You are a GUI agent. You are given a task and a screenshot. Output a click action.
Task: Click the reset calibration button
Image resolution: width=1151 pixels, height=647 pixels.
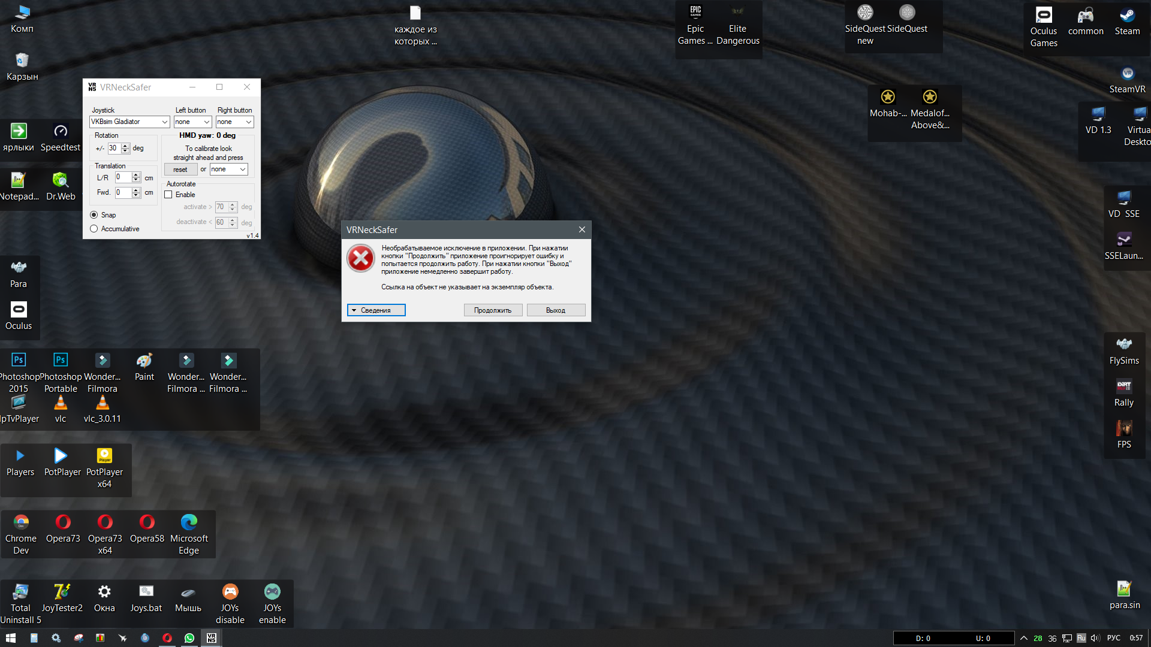[180, 170]
